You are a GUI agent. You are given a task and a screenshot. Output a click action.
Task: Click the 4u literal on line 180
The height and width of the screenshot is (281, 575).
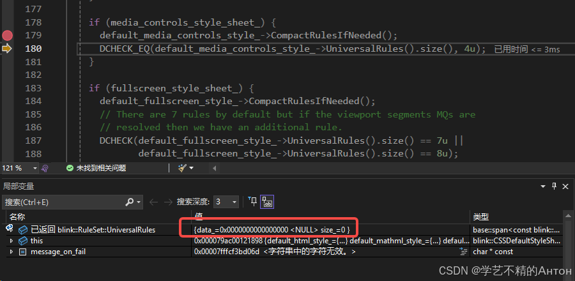coord(470,49)
